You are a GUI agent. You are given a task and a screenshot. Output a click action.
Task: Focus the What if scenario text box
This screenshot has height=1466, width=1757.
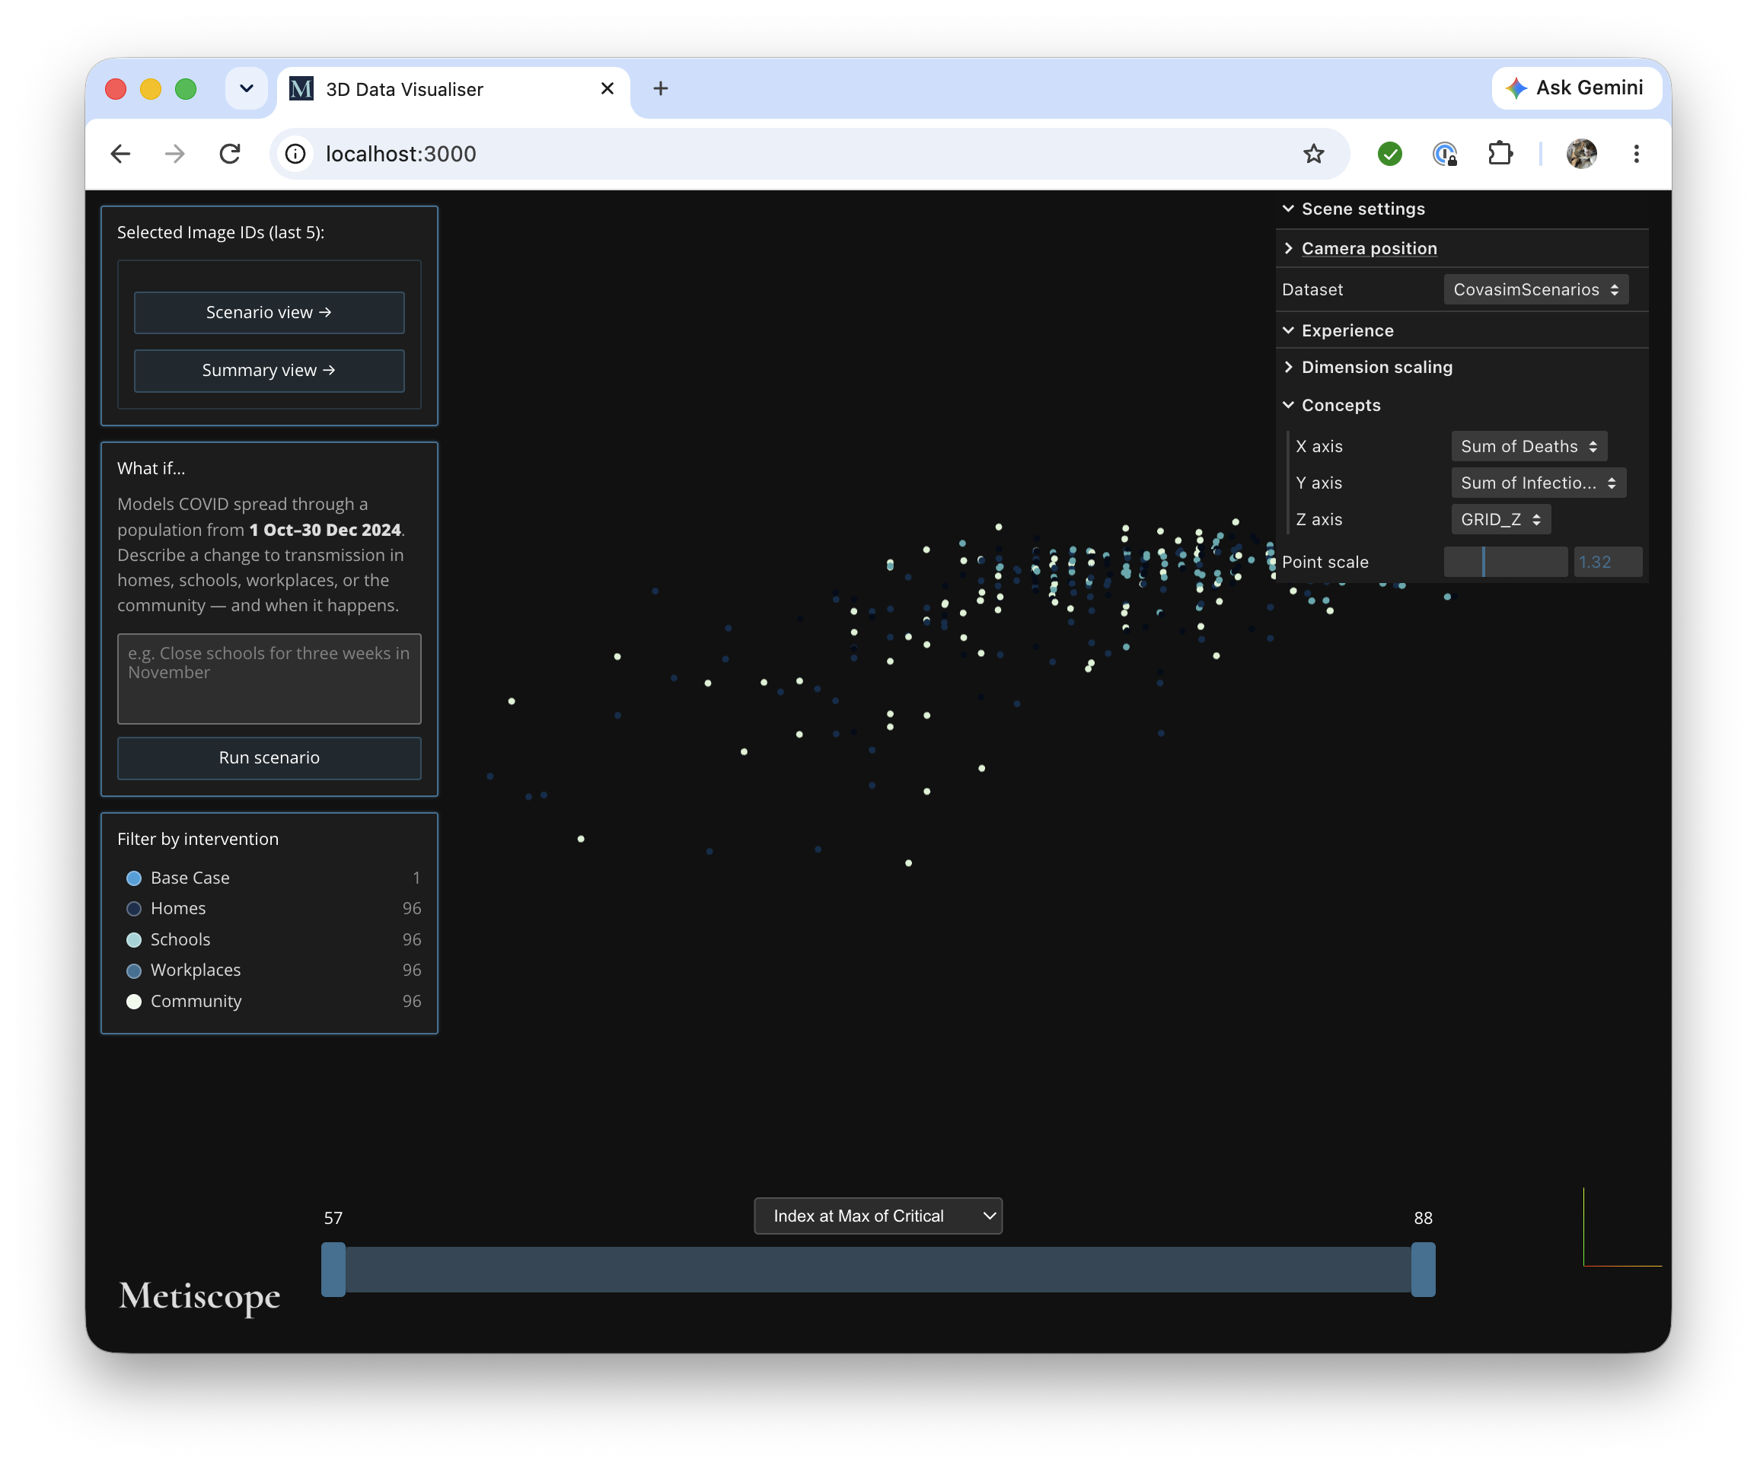269,679
